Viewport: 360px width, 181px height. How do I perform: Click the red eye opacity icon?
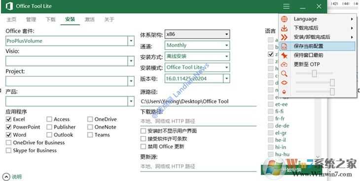click(284, 83)
